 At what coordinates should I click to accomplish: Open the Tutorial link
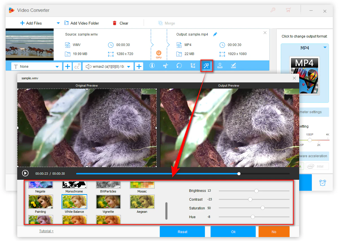coord(46,231)
